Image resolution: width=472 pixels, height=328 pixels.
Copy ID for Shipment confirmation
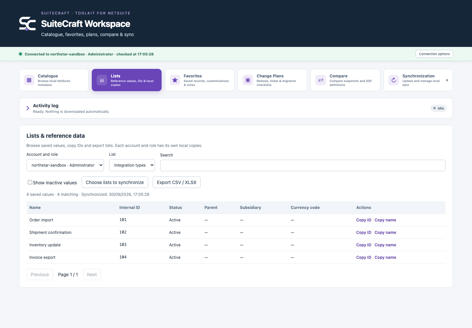click(364, 233)
